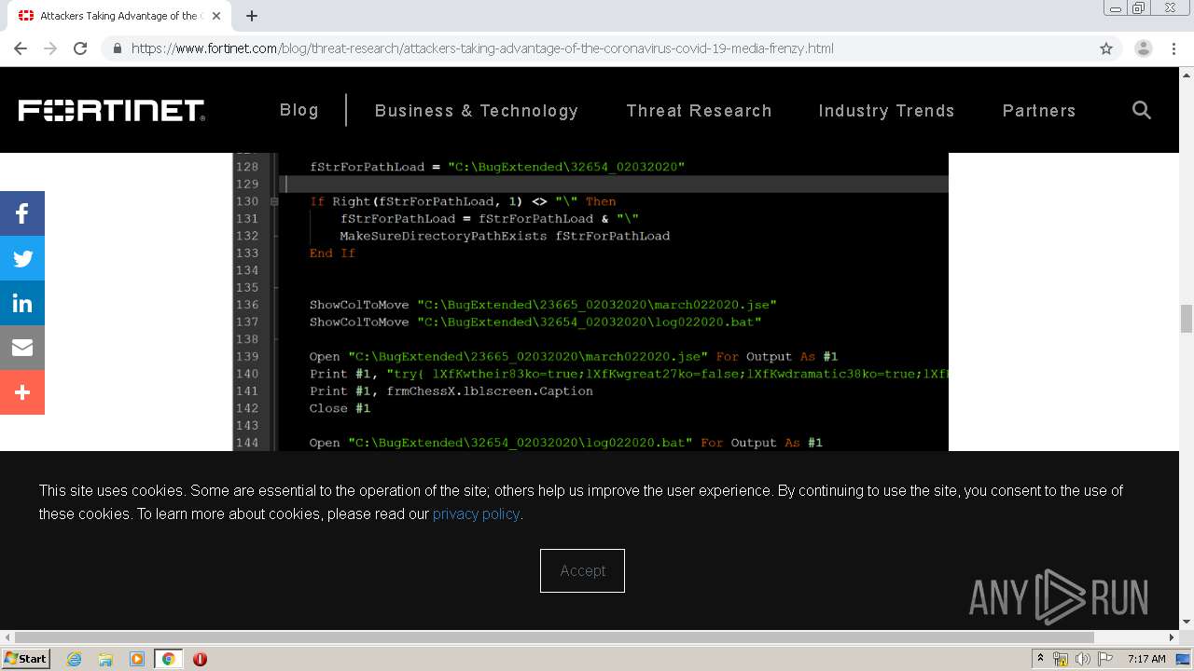Open a new browser tab
Screen dimensions: 1194x671
252,16
